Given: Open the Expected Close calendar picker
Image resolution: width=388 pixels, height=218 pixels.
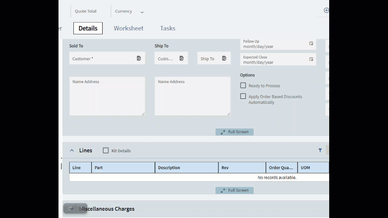Looking at the screenshot, I should click(311, 59).
